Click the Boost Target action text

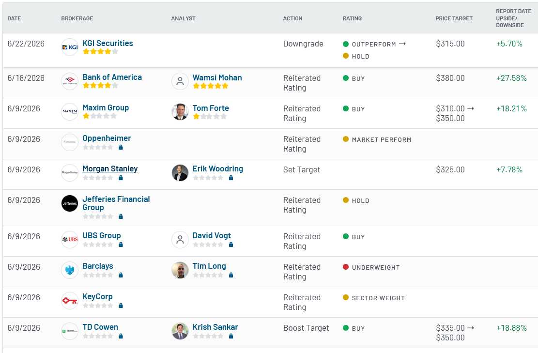point(306,328)
